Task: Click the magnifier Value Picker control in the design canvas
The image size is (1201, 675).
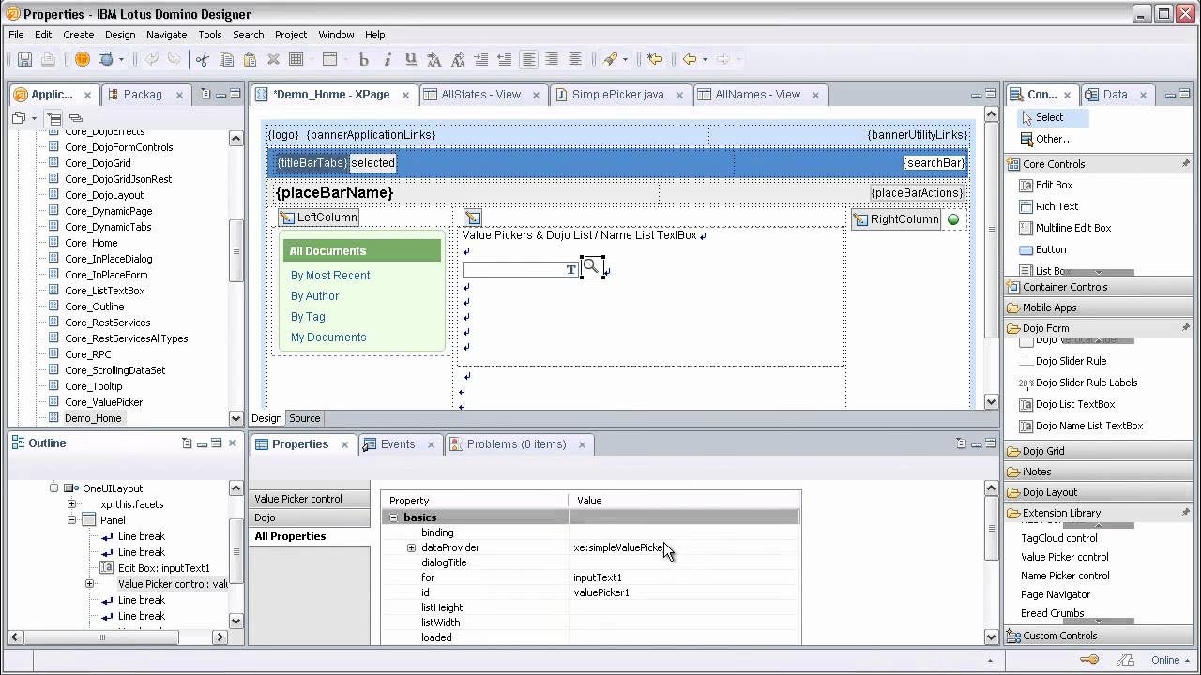Action: (591, 267)
